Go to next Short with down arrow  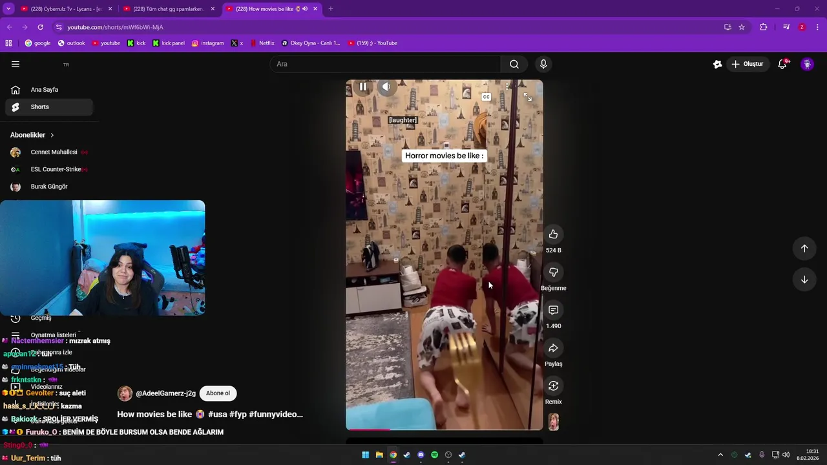804,280
